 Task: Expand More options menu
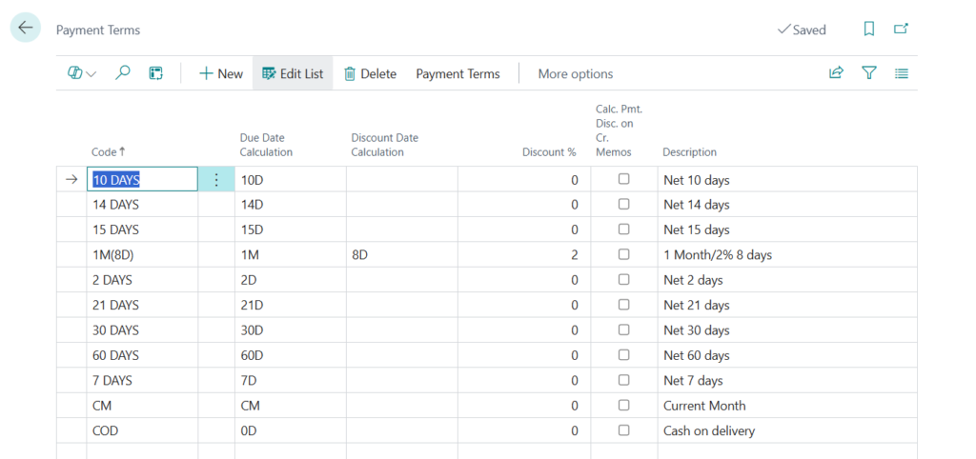click(575, 73)
